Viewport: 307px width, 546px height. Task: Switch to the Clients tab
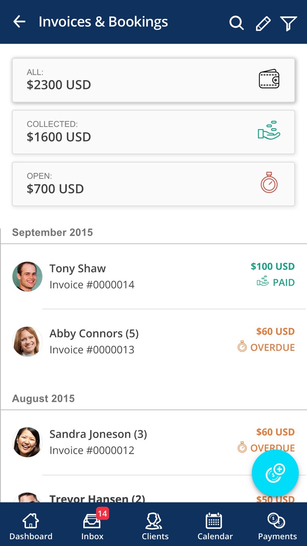[155, 526]
